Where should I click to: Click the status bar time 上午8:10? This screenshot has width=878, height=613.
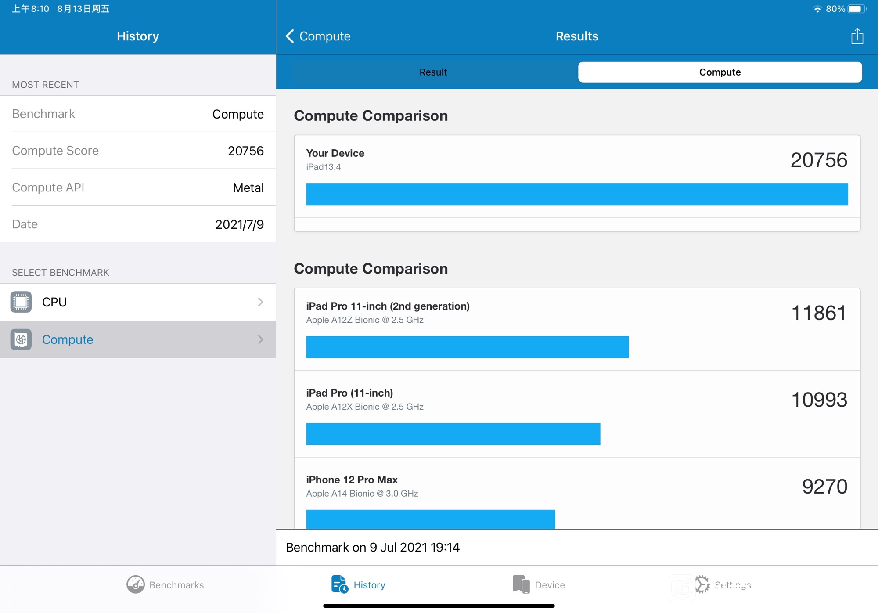click(x=30, y=9)
